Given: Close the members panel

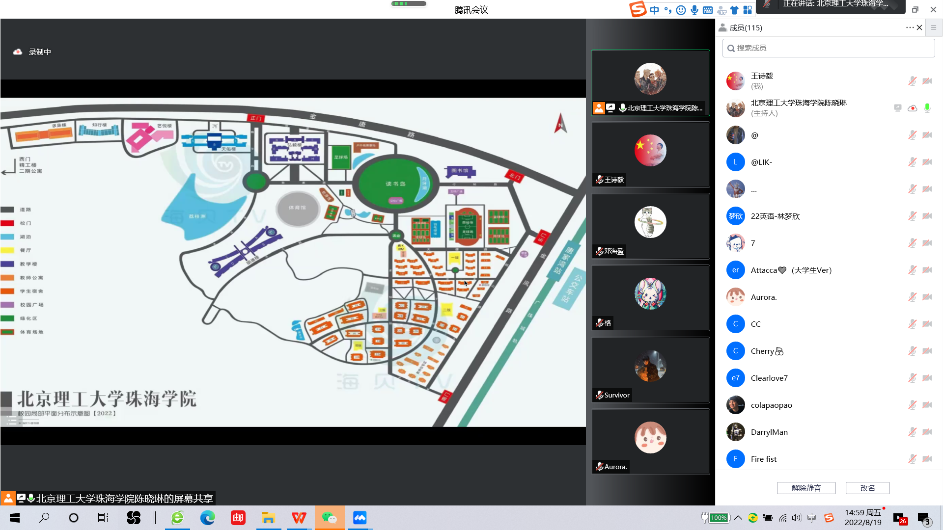Looking at the screenshot, I should pos(919,27).
